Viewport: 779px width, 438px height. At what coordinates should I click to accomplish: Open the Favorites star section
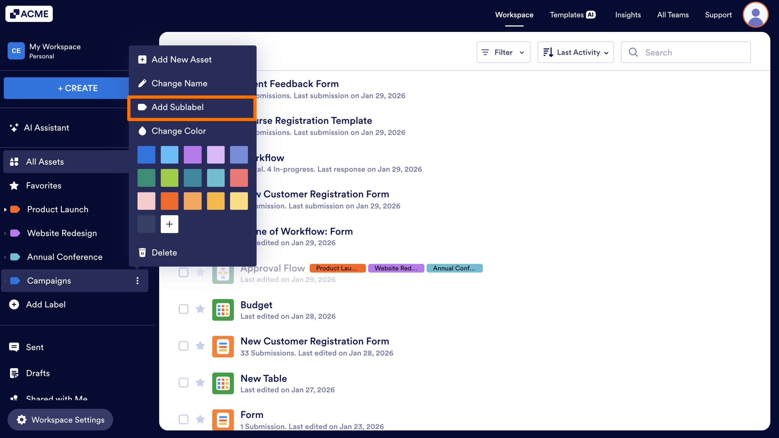click(x=14, y=185)
